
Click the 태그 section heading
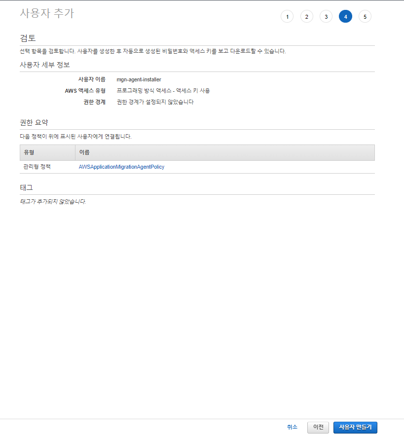pos(27,187)
